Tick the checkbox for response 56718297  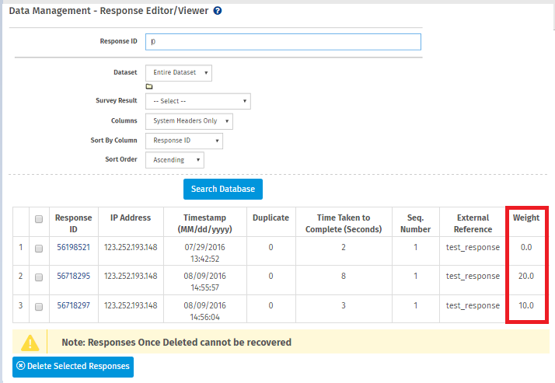point(39,306)
